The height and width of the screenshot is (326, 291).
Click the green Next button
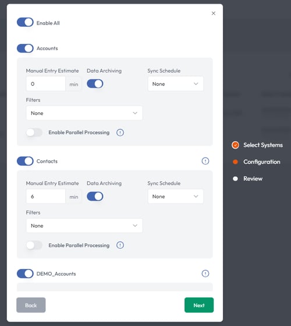tap(199, 305)
